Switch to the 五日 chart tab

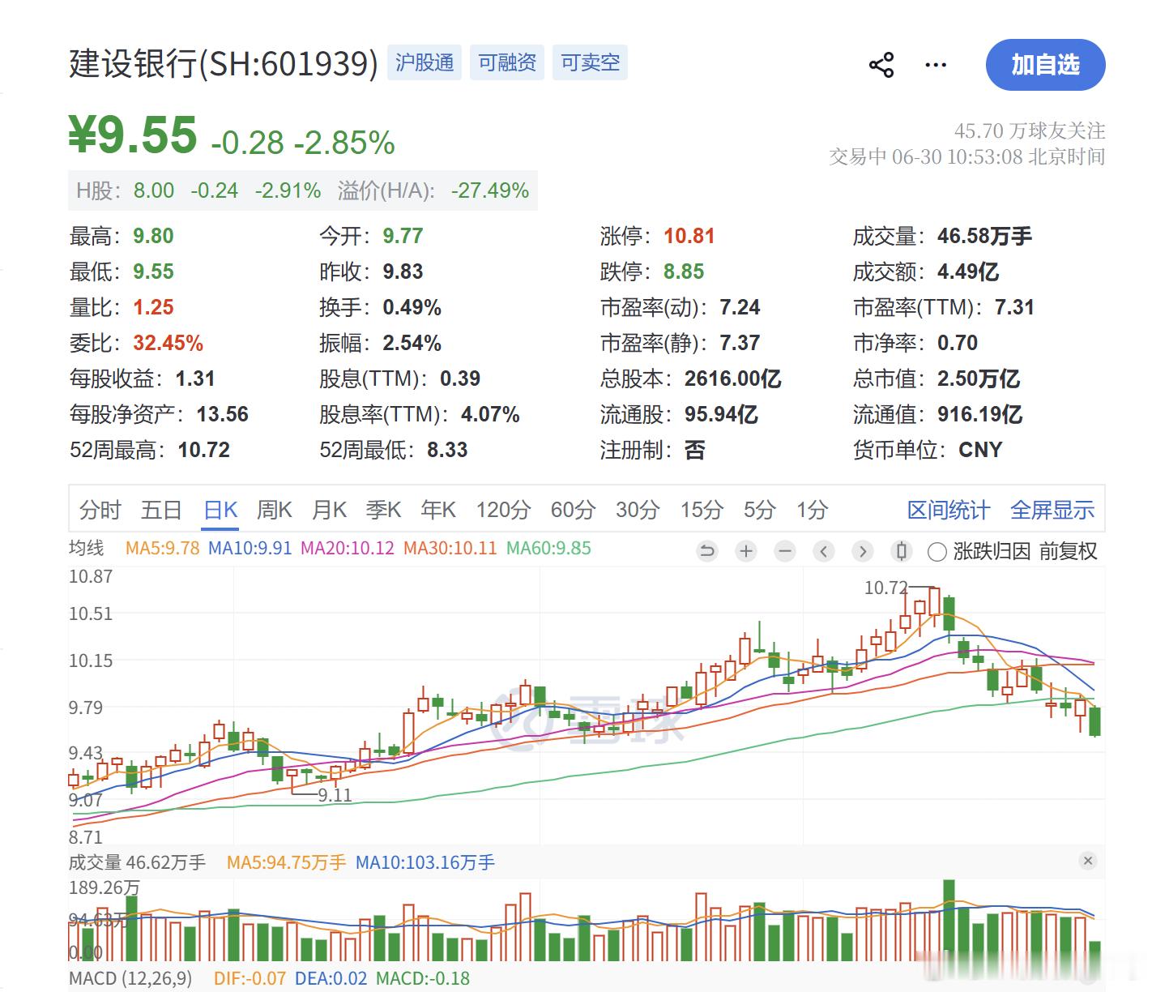point(161,510)
